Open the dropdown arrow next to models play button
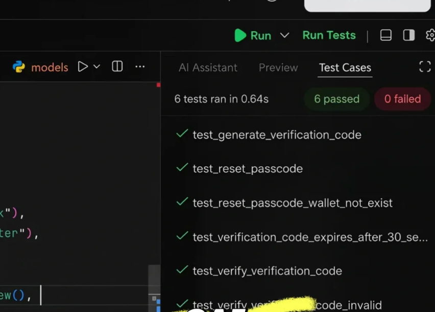435x312 pixels. [97, 66]
